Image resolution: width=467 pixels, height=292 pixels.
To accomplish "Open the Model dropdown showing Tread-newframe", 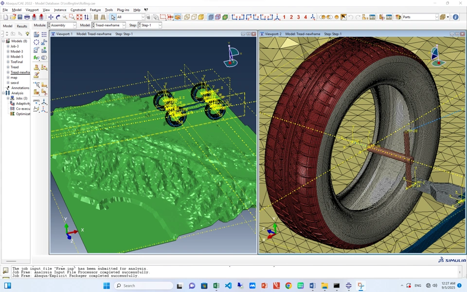I will [108, 25].
